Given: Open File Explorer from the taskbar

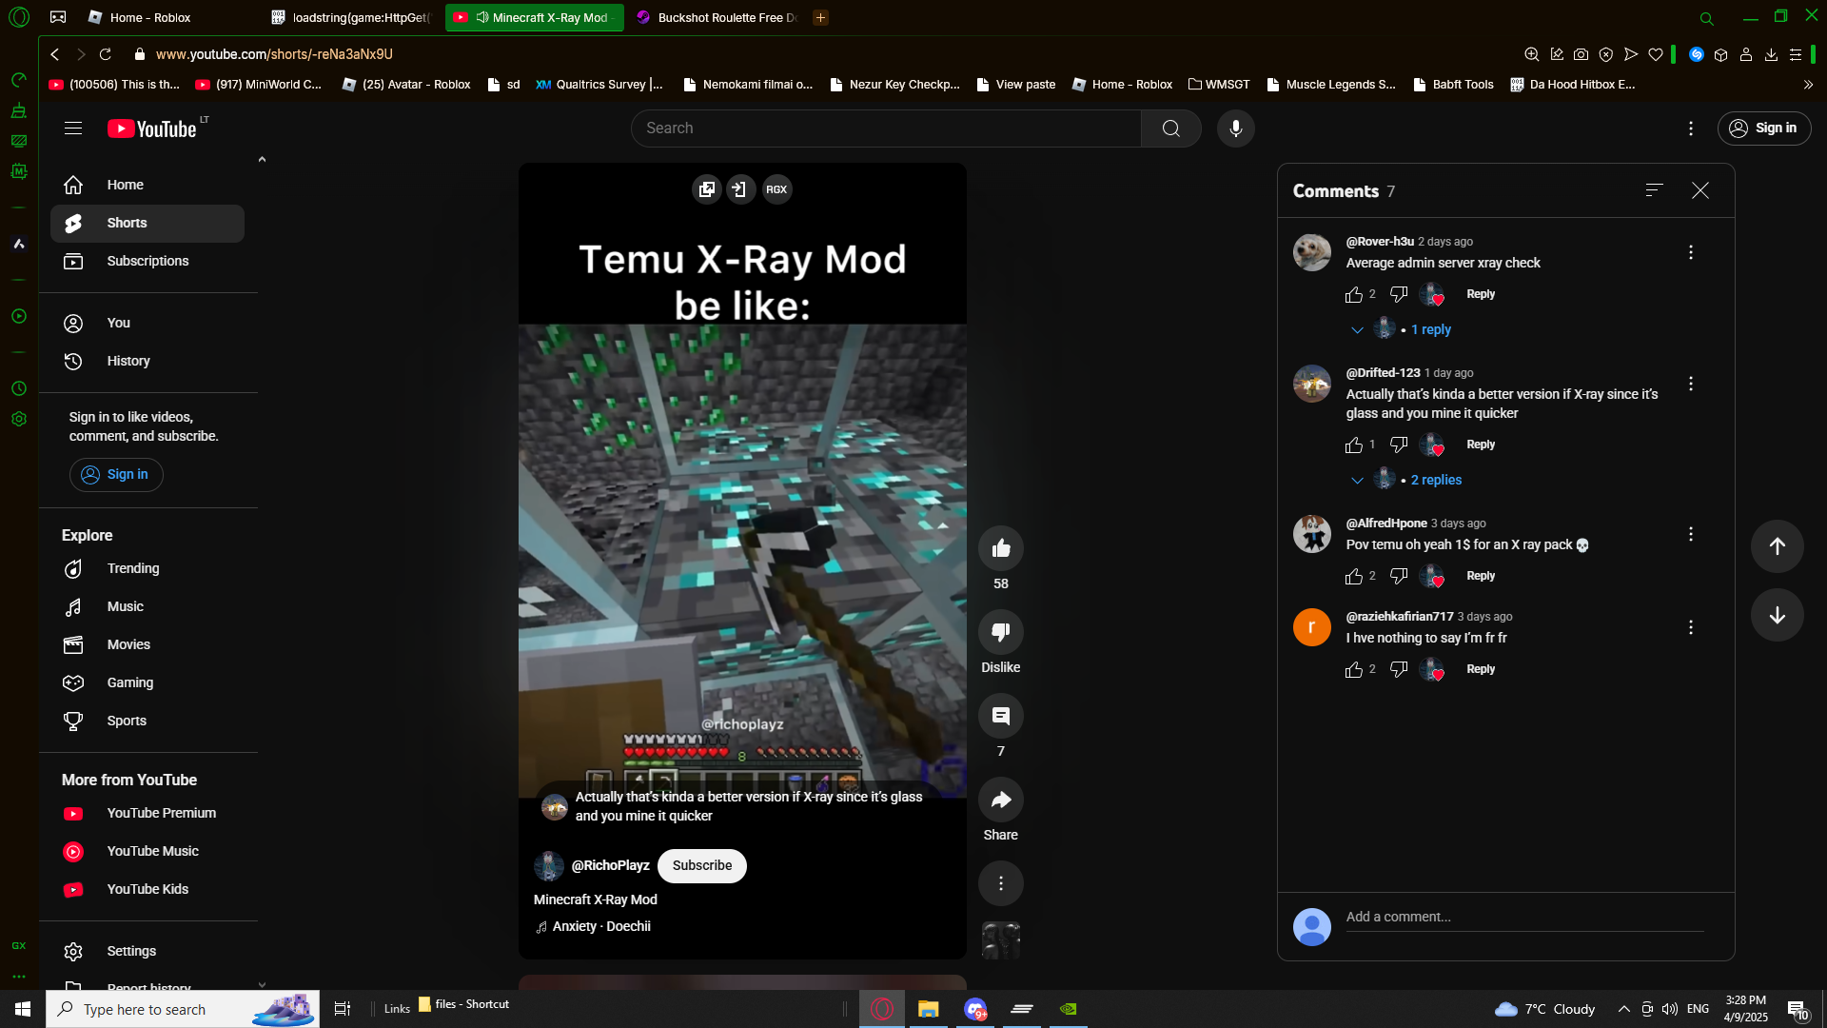Looking at the screenshot, I should (x=928, y=1009).
